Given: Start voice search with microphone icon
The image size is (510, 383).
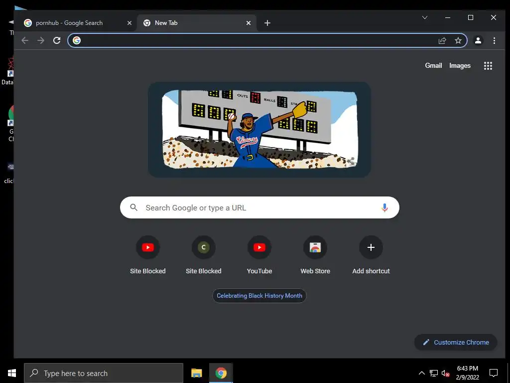Looking at the screenshot, I should 384,207.
